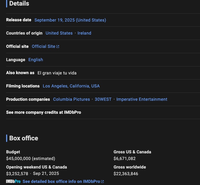Screen dimensions: 200x185
Task: Select the $6,671,082 gross value
Action: pyautogui.click(x=124, y=159)
